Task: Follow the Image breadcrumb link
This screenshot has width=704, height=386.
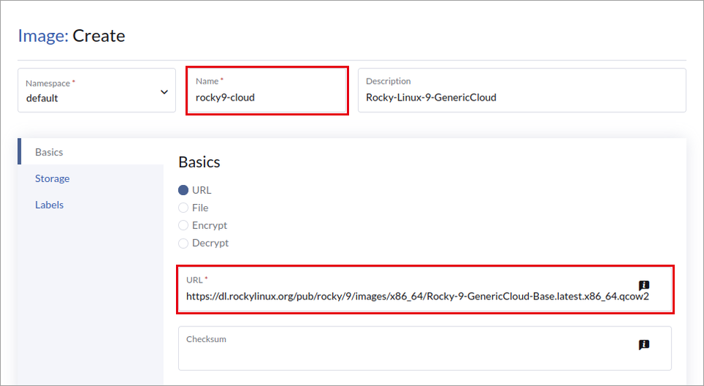Action: (43, 35)
